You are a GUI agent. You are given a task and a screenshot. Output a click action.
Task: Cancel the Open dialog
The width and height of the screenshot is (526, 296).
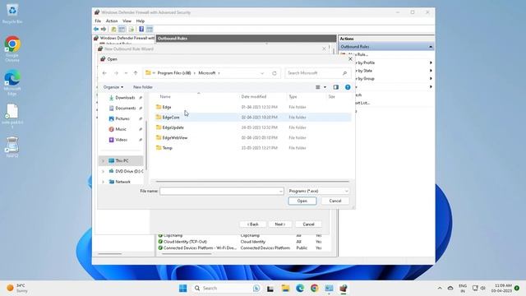click(x=335, y=201)
